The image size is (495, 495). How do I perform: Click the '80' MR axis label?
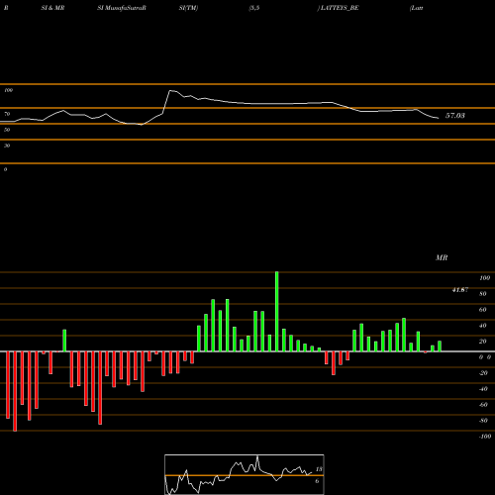pos(483,294)
